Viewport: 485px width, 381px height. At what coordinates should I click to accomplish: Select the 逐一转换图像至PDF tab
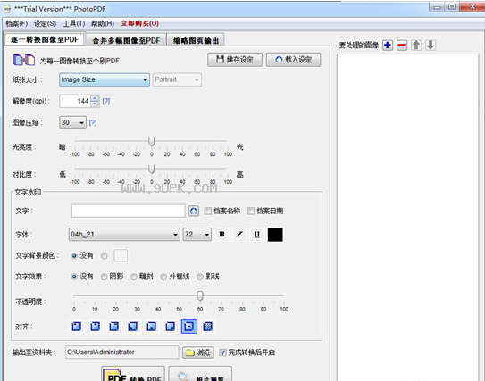[x=45, y=39]
